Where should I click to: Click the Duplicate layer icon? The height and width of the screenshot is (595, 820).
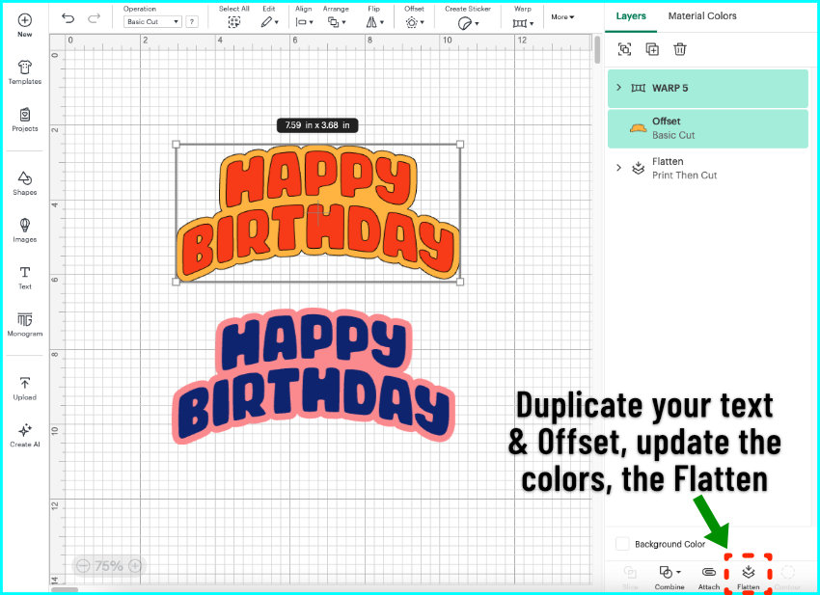tap(652, 49)
